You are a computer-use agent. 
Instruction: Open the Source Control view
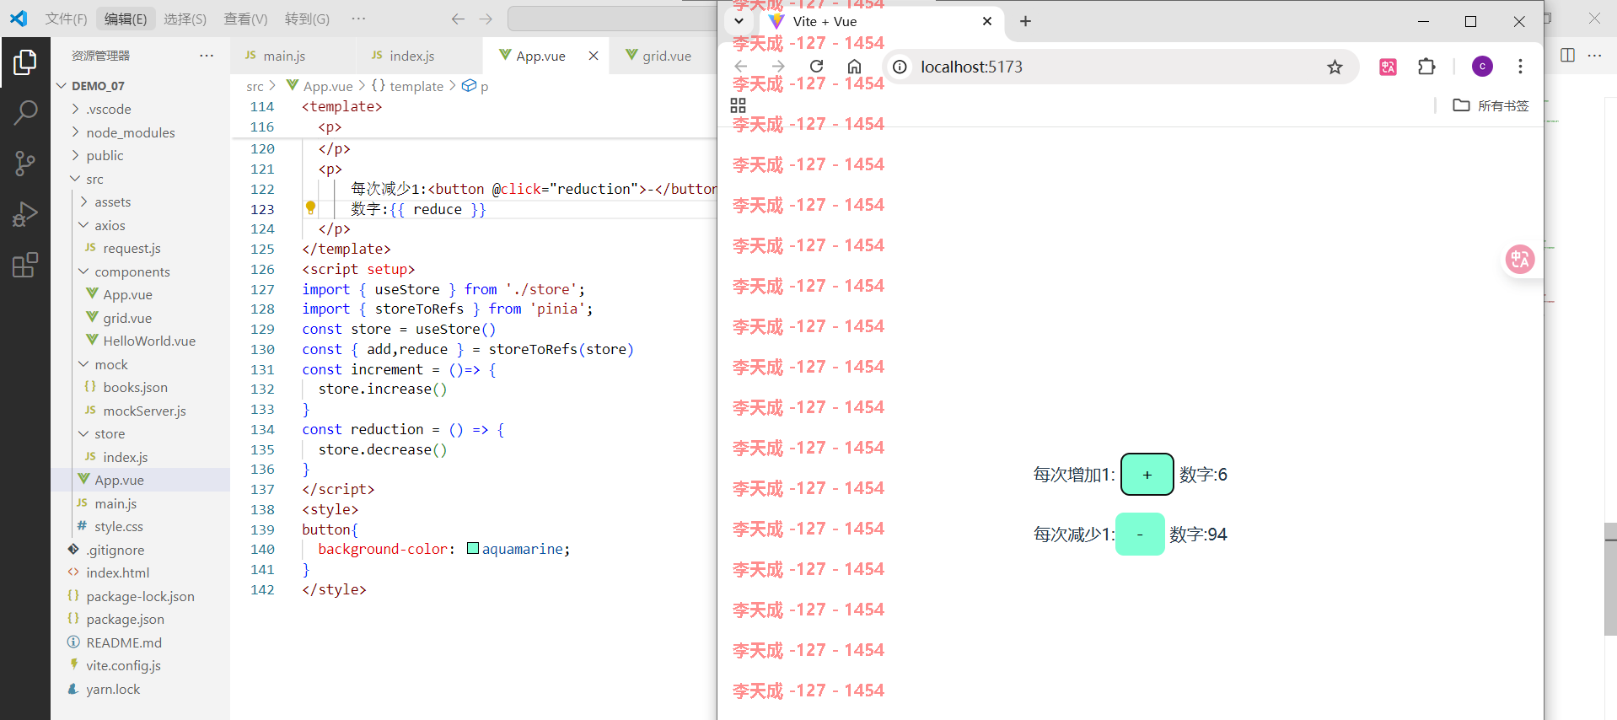click(x=25, y=164)
